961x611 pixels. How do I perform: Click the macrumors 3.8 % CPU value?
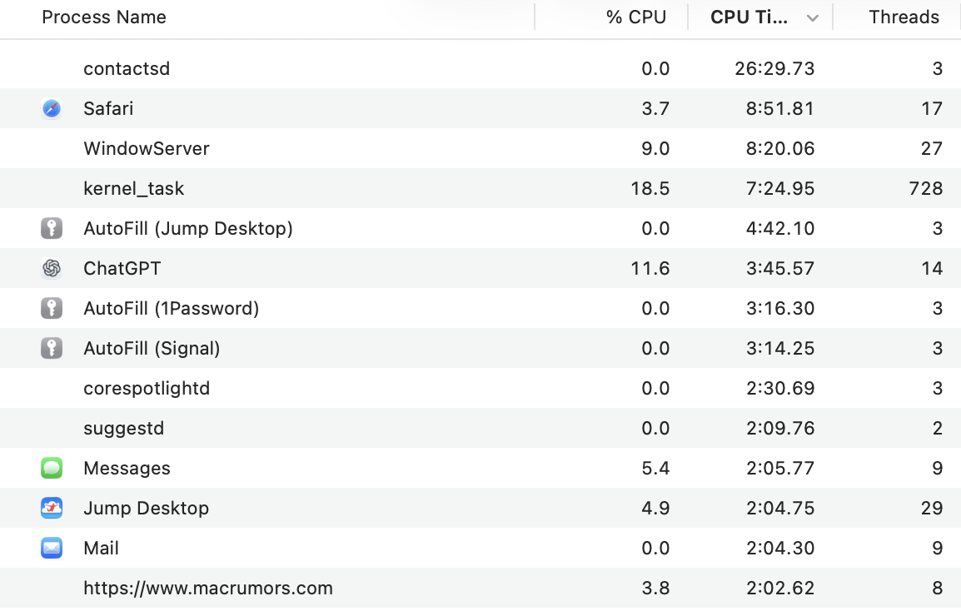pyautogui.click(x=655, y=588)
